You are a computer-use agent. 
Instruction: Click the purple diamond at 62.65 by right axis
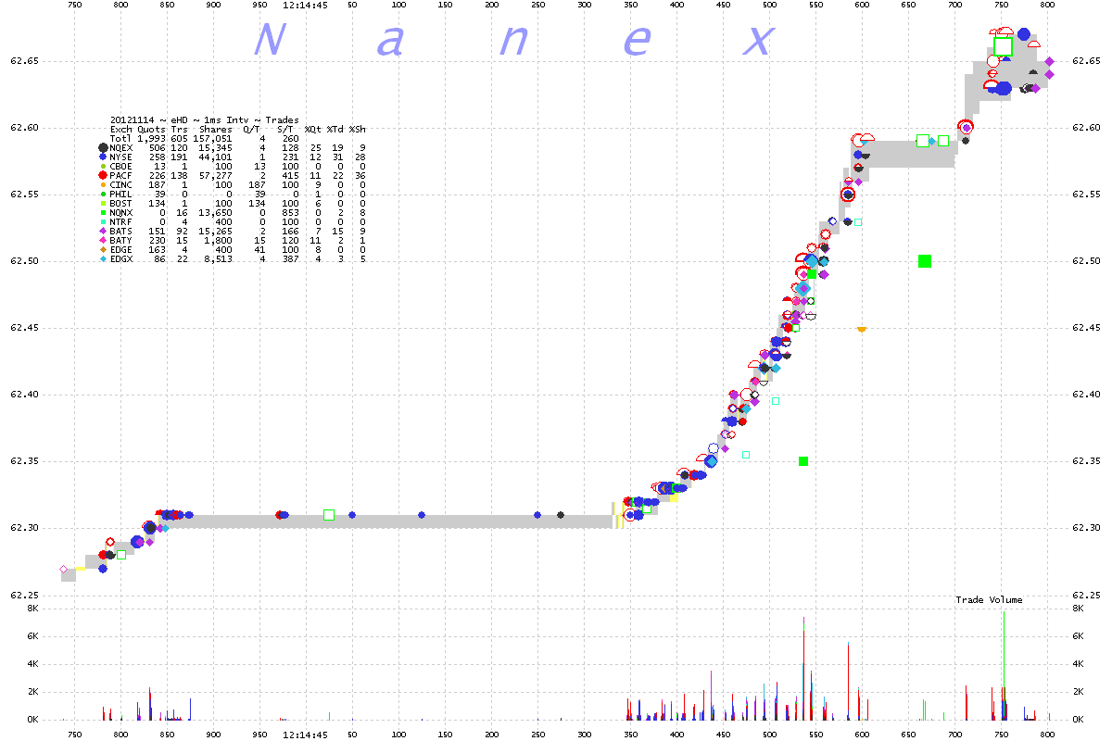(x=1049, y=62)
